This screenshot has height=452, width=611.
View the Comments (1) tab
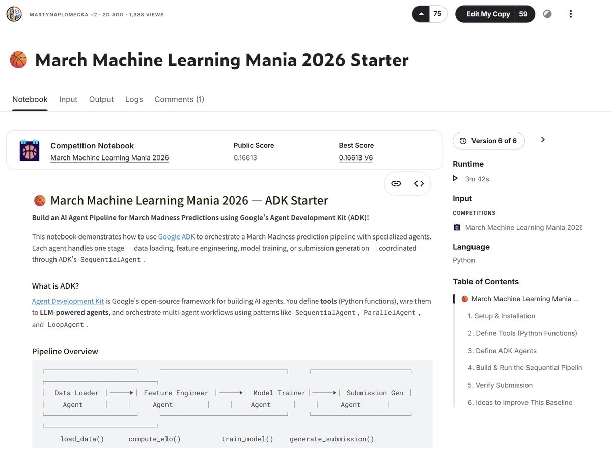pos(179,99)
